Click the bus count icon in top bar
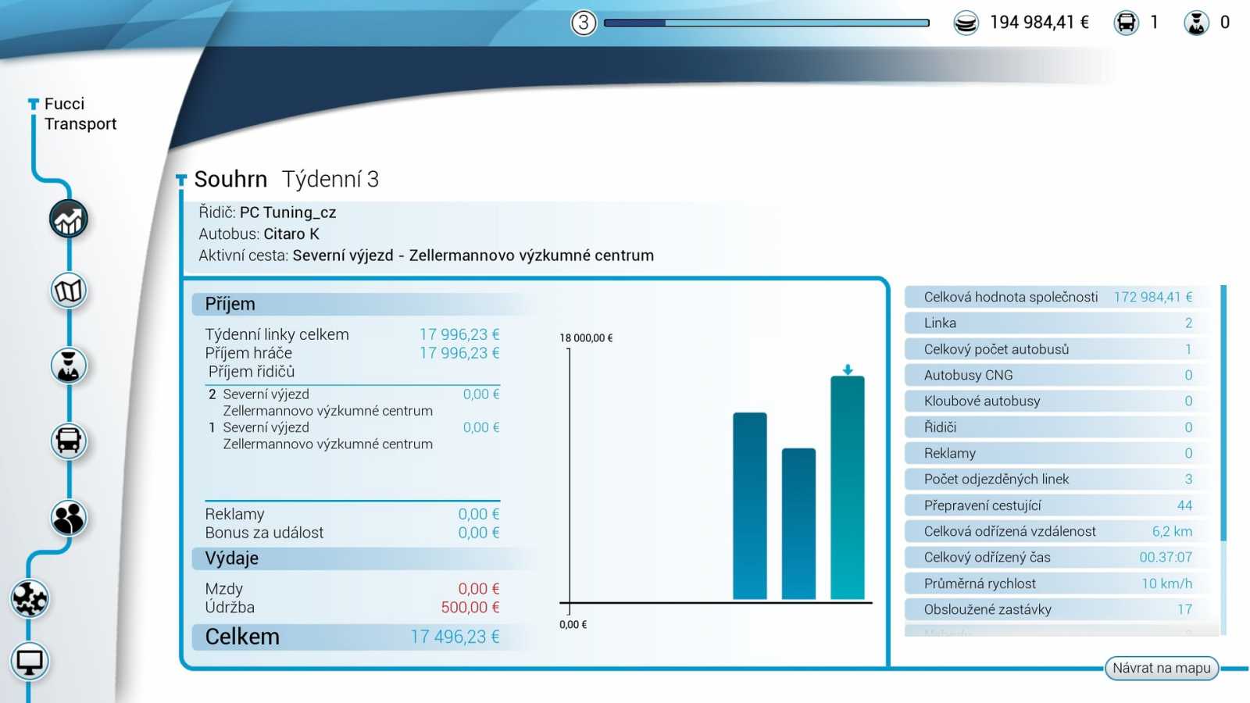1250x703 pixels. [1127, 23]
